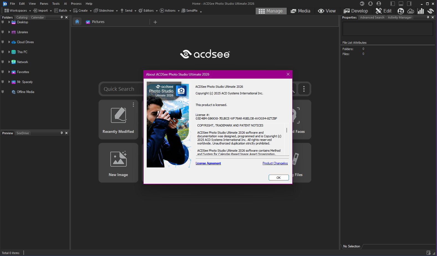Toggle easy-select marker beside Favorites

3,72
